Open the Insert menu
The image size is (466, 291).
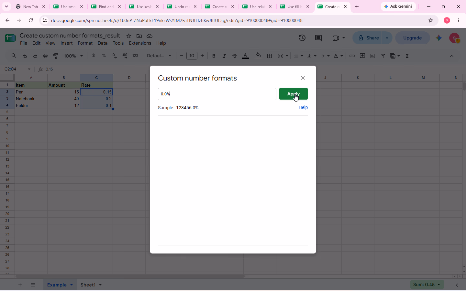66,43
